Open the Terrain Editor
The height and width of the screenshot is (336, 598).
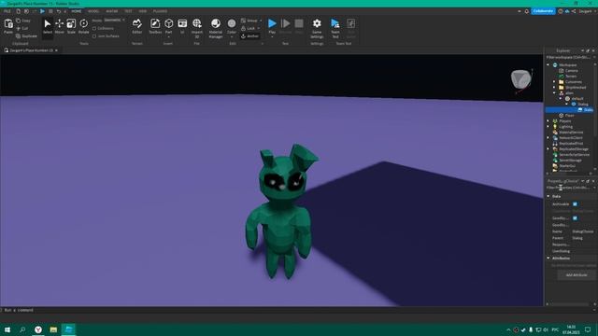click(137, 27)
